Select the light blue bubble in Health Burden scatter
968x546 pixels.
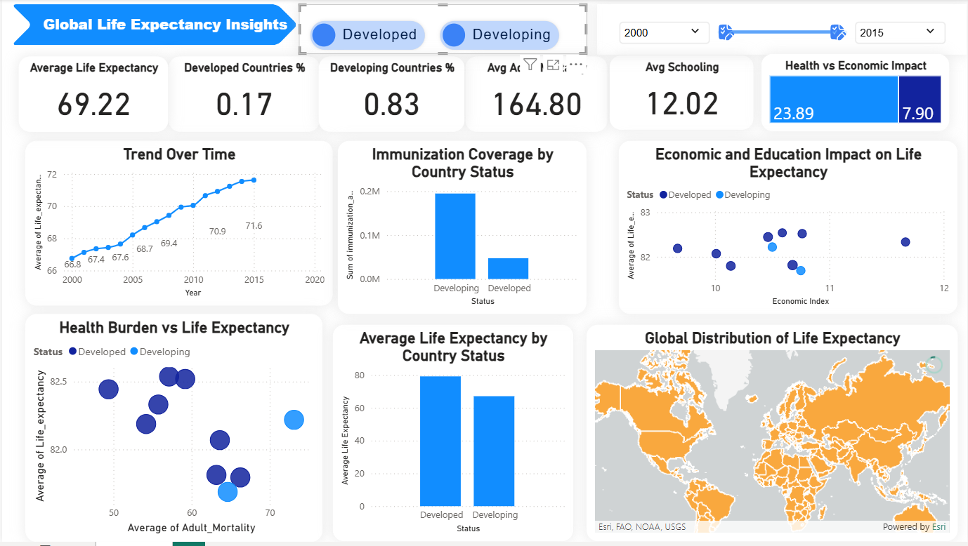pyautogui.click(x=294, y=420)
